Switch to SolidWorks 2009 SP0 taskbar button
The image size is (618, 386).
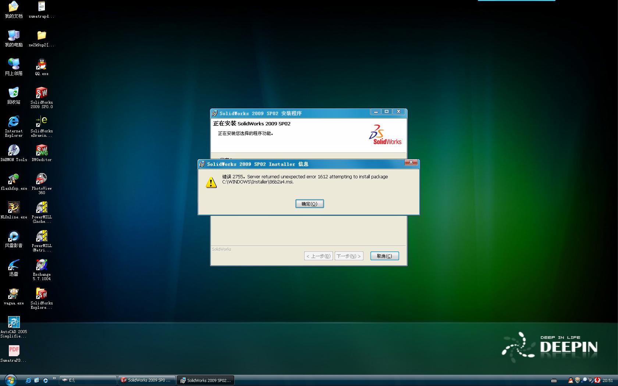147,380
